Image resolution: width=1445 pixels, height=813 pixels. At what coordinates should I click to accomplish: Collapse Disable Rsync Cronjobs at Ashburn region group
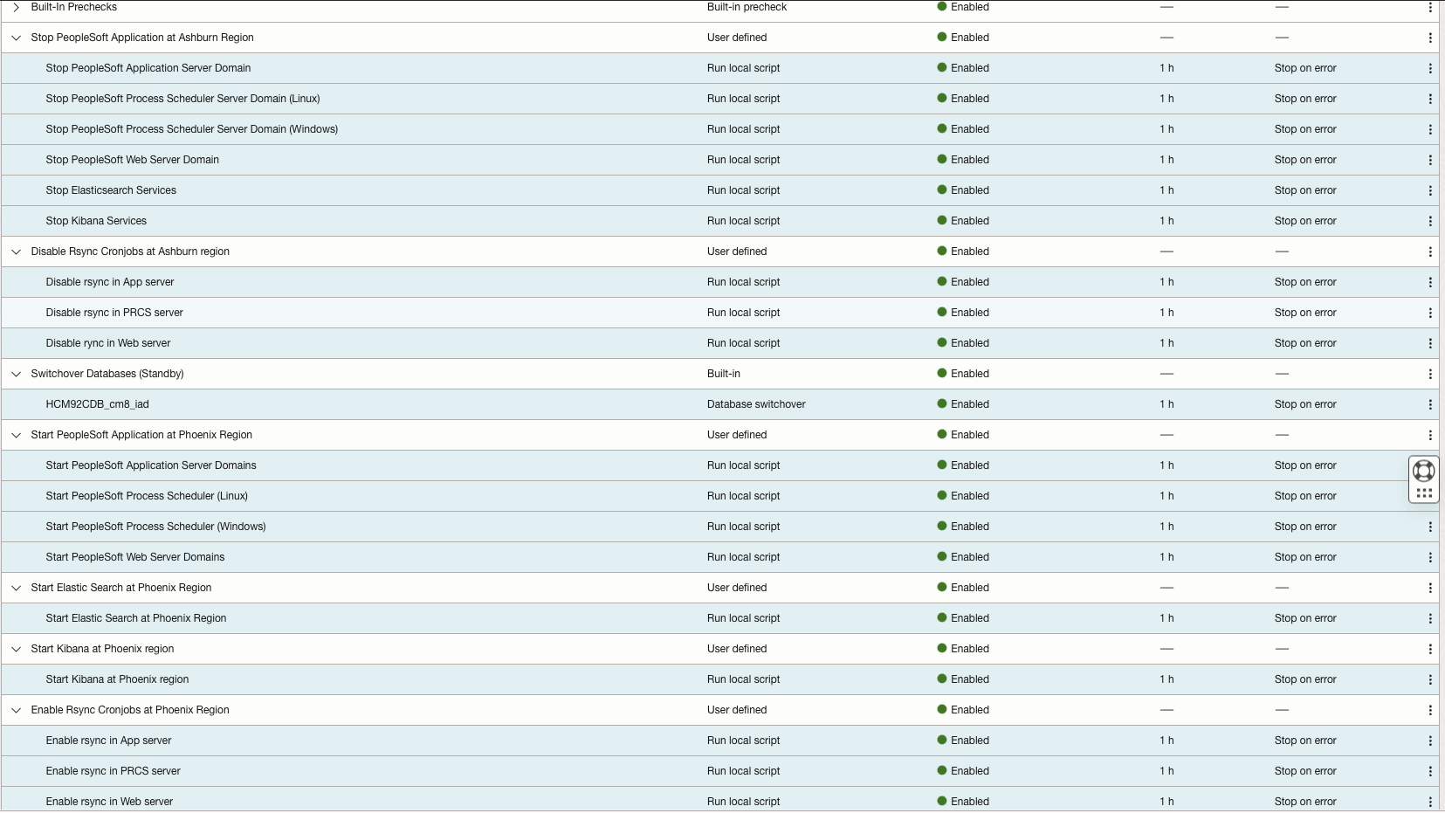(x=16, y=251)
